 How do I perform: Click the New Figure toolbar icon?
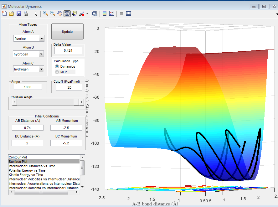(4, 13)
